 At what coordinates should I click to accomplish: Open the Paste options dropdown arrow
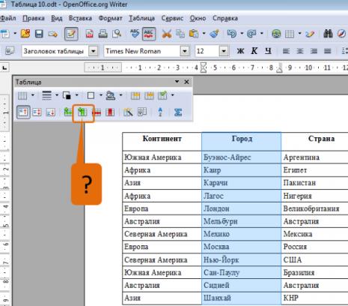coord(204,33)
